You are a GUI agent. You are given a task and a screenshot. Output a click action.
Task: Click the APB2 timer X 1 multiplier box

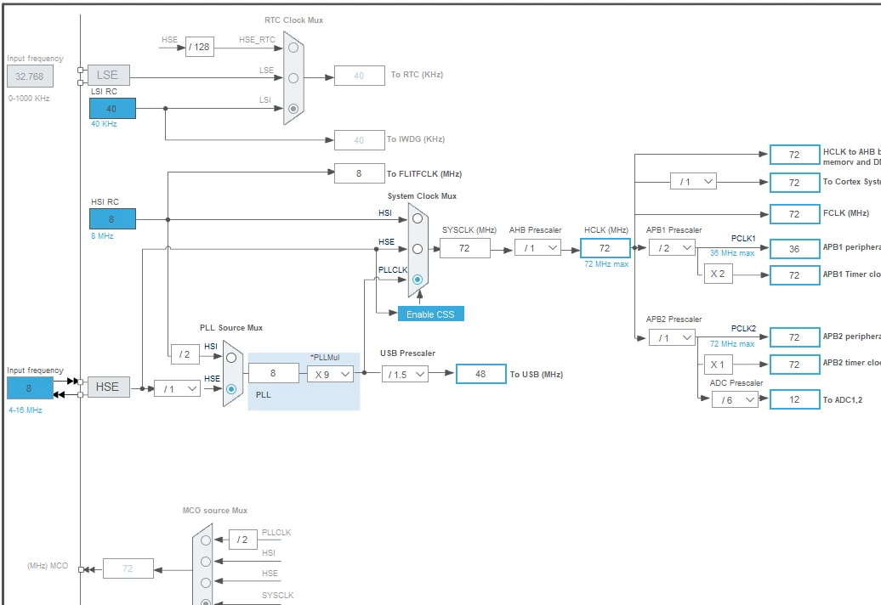coord(718,365)
